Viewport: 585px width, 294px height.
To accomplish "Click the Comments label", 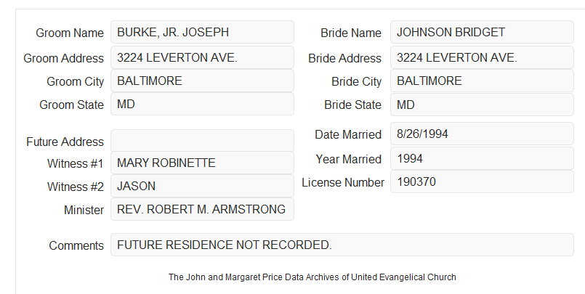I will (76, 245).
